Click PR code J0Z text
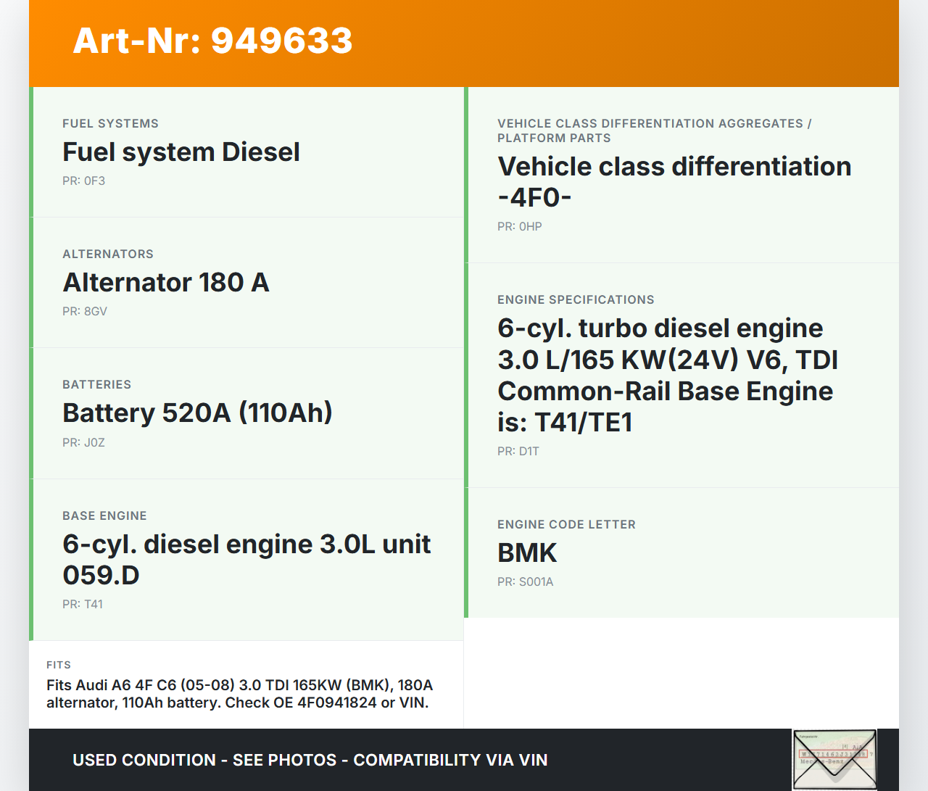928x791 pixels. pyautogui.click(x=83, y=443)
